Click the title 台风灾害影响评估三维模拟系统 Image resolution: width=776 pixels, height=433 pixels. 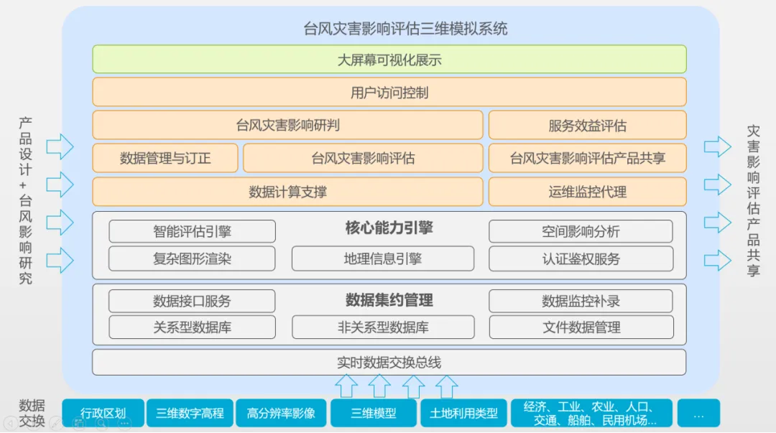tap(405, 29)
